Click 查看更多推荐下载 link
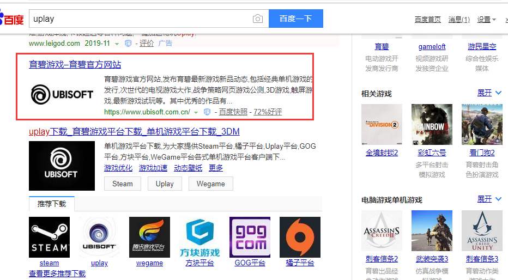Viewport: 508px width, 280px height. click(x=57, y=273)
